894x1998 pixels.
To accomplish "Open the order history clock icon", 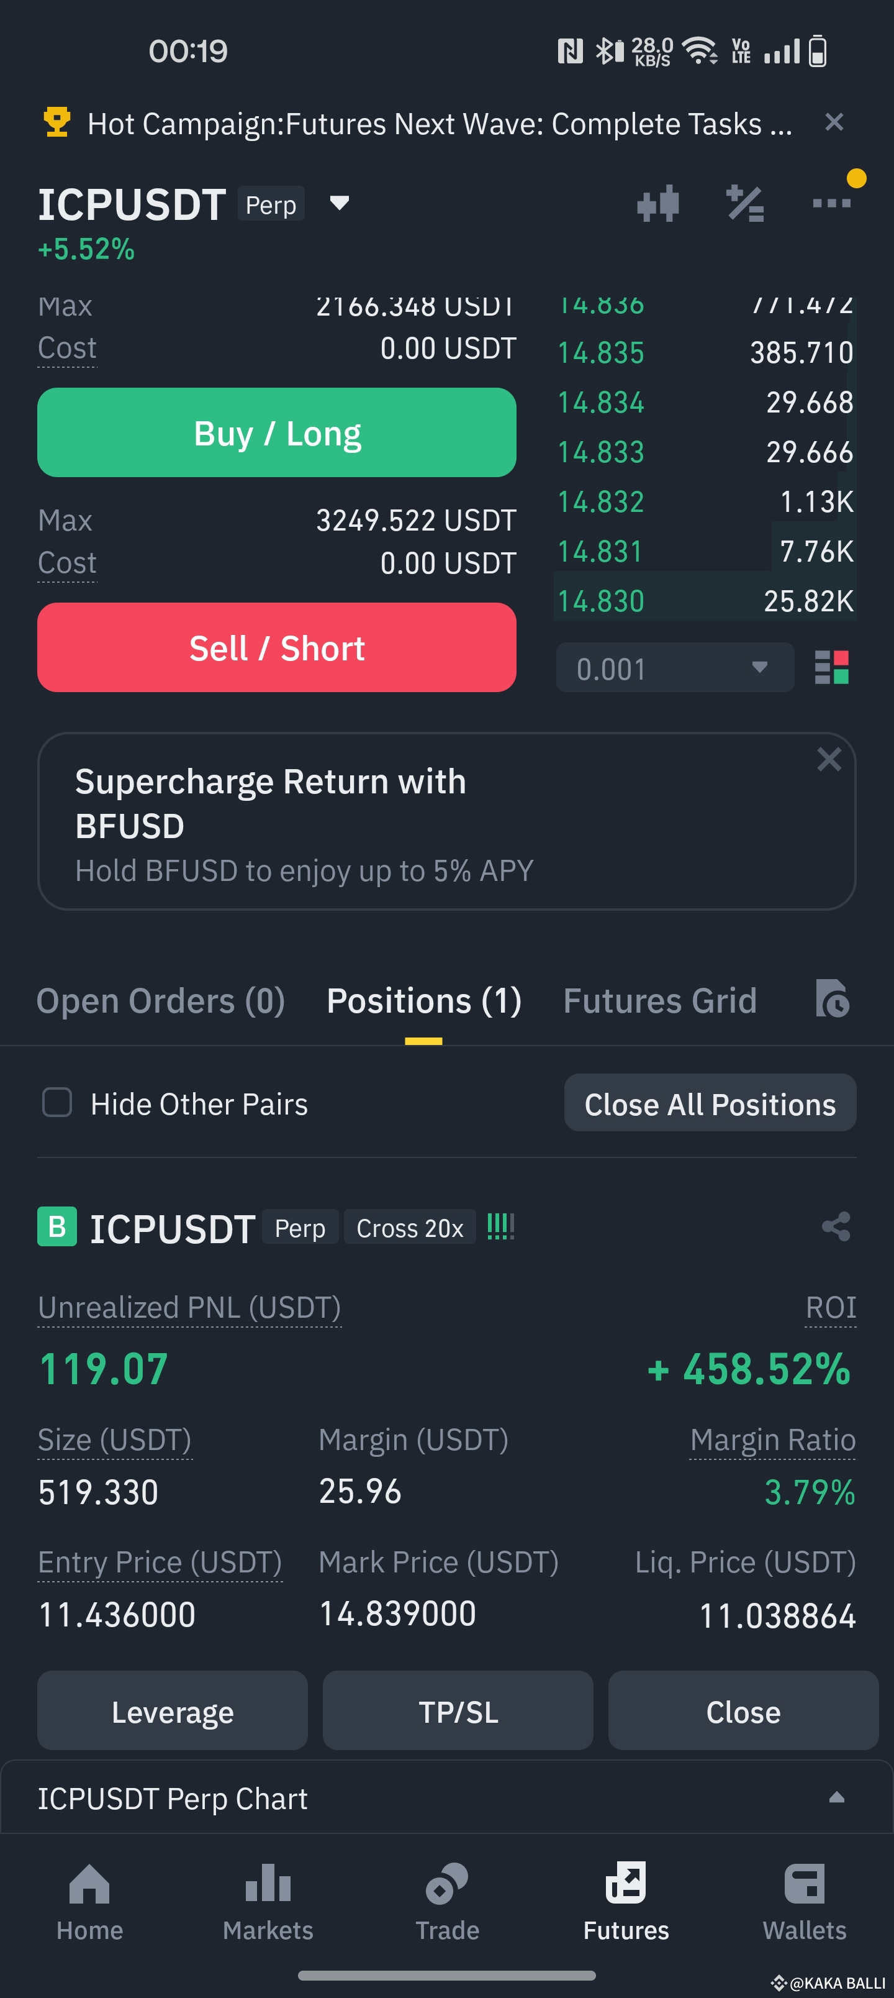I will (x=832, y=998).
